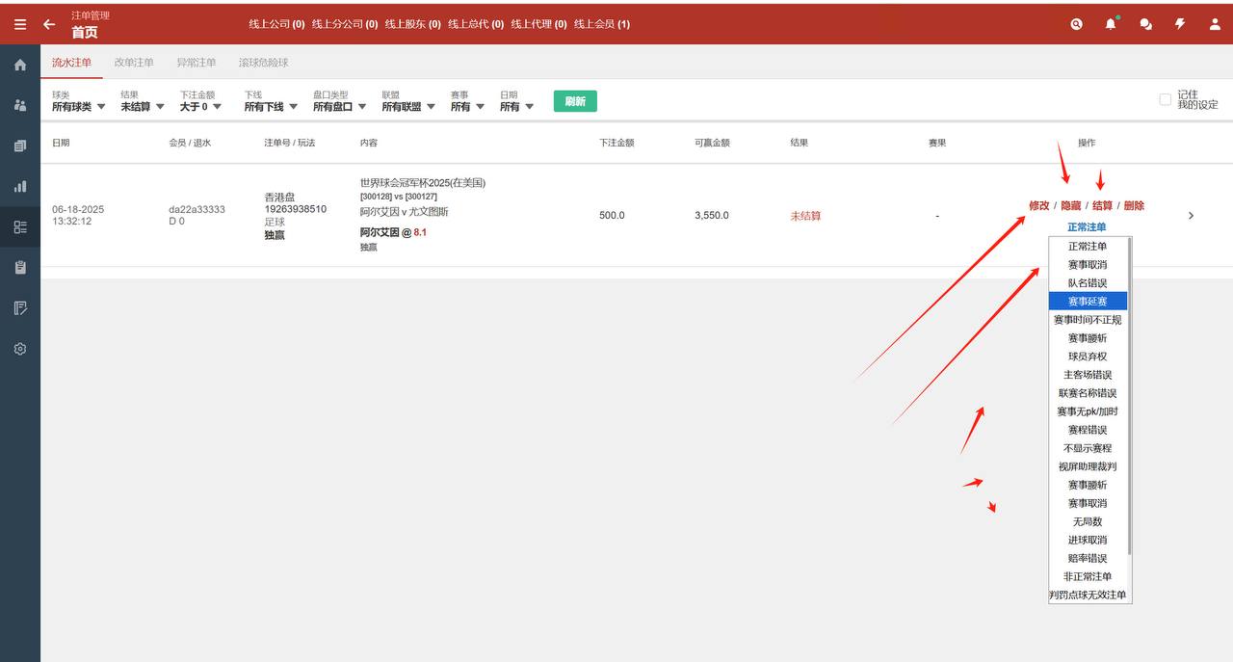This screenshot has width=1233, height=662.
Task: Open the user profile icon
Action: click(x=1215, y=24)
